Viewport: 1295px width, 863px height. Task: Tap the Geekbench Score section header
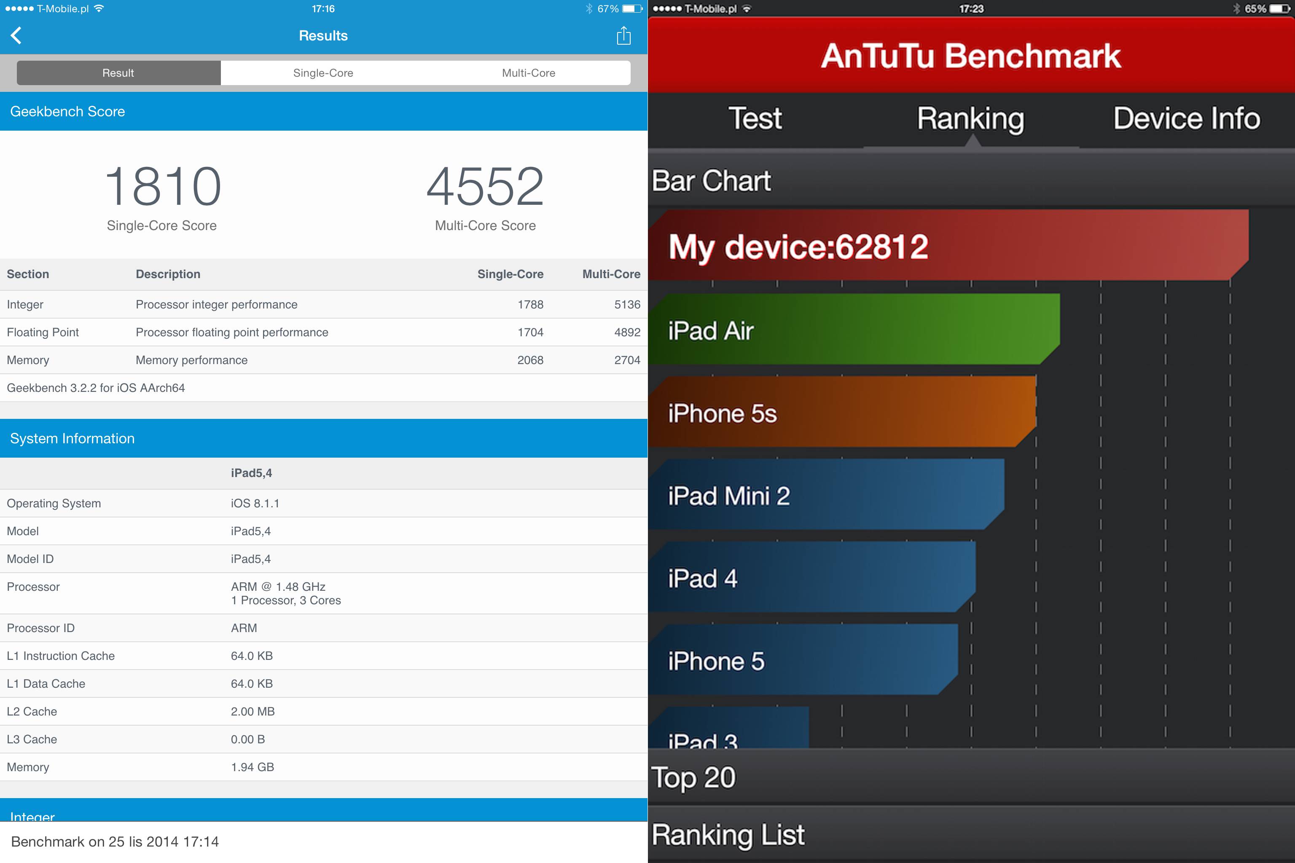[x=324, y=111]
